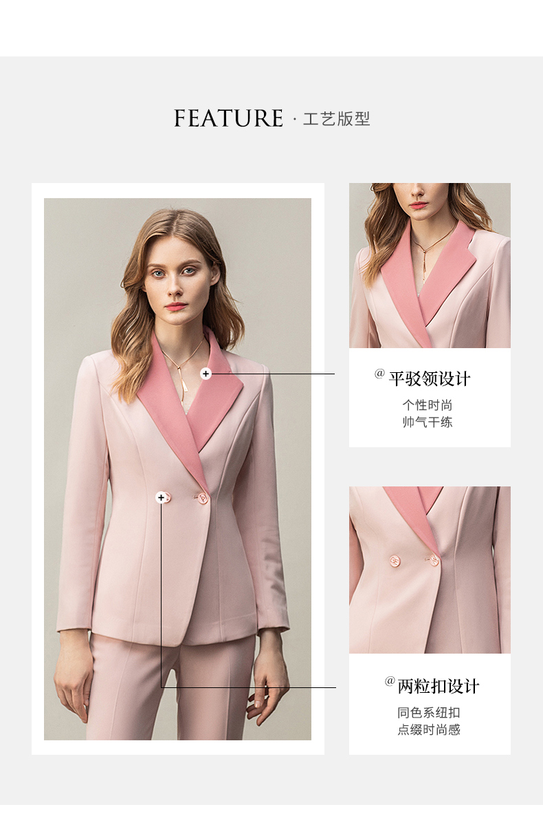Click the 点缀时尚感 description line
543x827 pixels.
(x=429, y=729)
